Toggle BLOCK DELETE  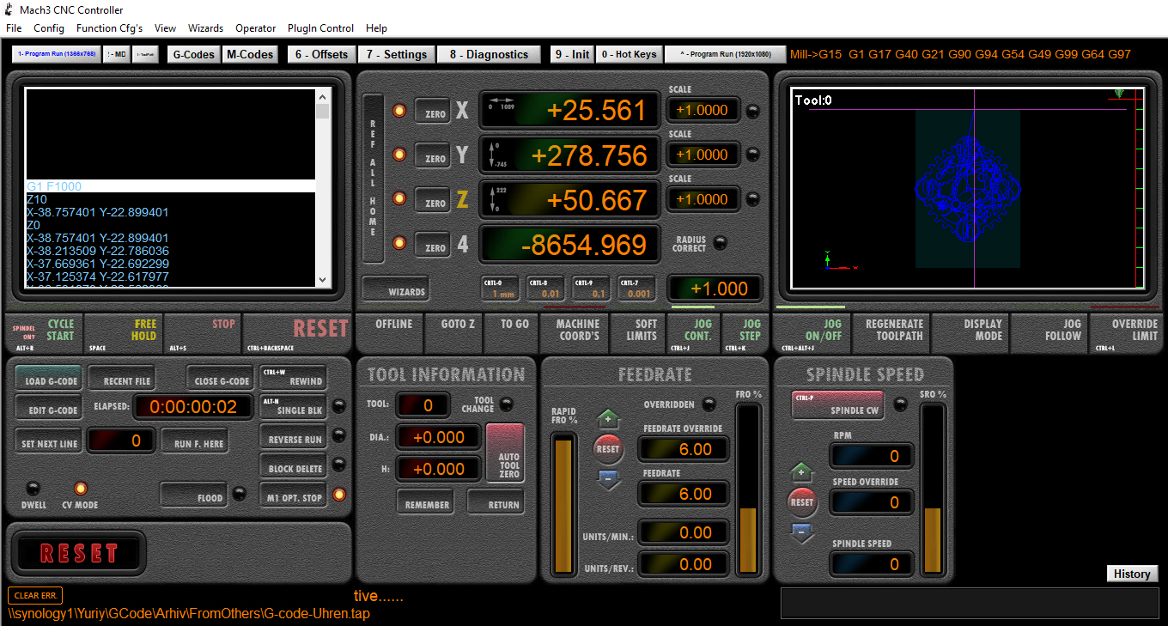click(x=294, y=465)
